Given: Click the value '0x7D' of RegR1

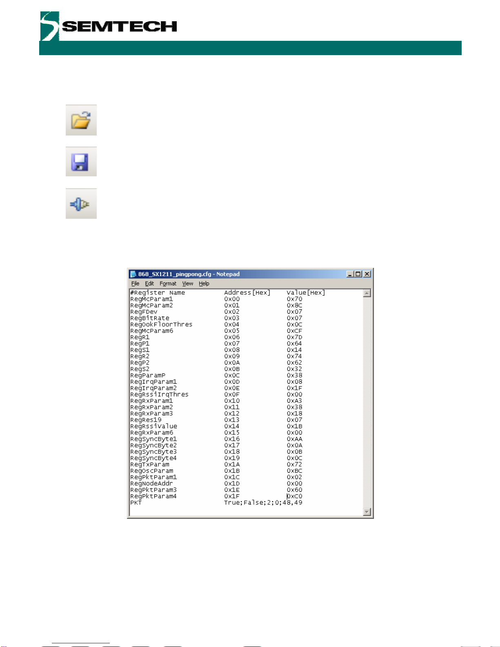Looking at the screenshot, I should (294, 337).
